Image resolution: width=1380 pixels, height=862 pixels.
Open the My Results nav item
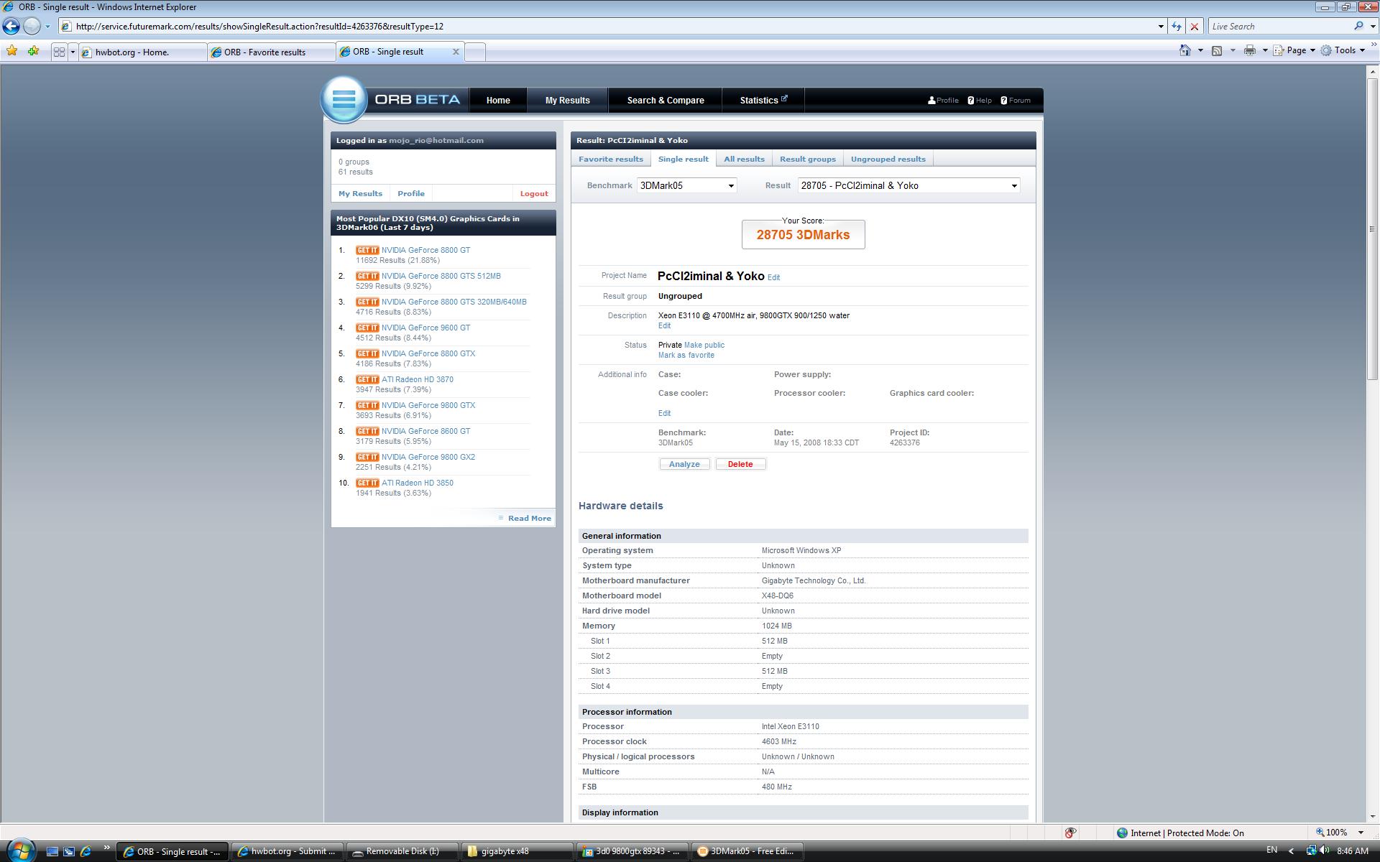tap(567, 101)
